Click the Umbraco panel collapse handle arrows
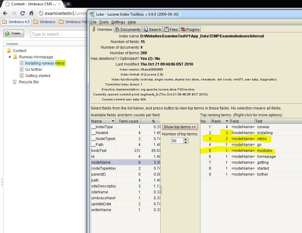Viewport: 302px width, 233px height. (2, 182)
